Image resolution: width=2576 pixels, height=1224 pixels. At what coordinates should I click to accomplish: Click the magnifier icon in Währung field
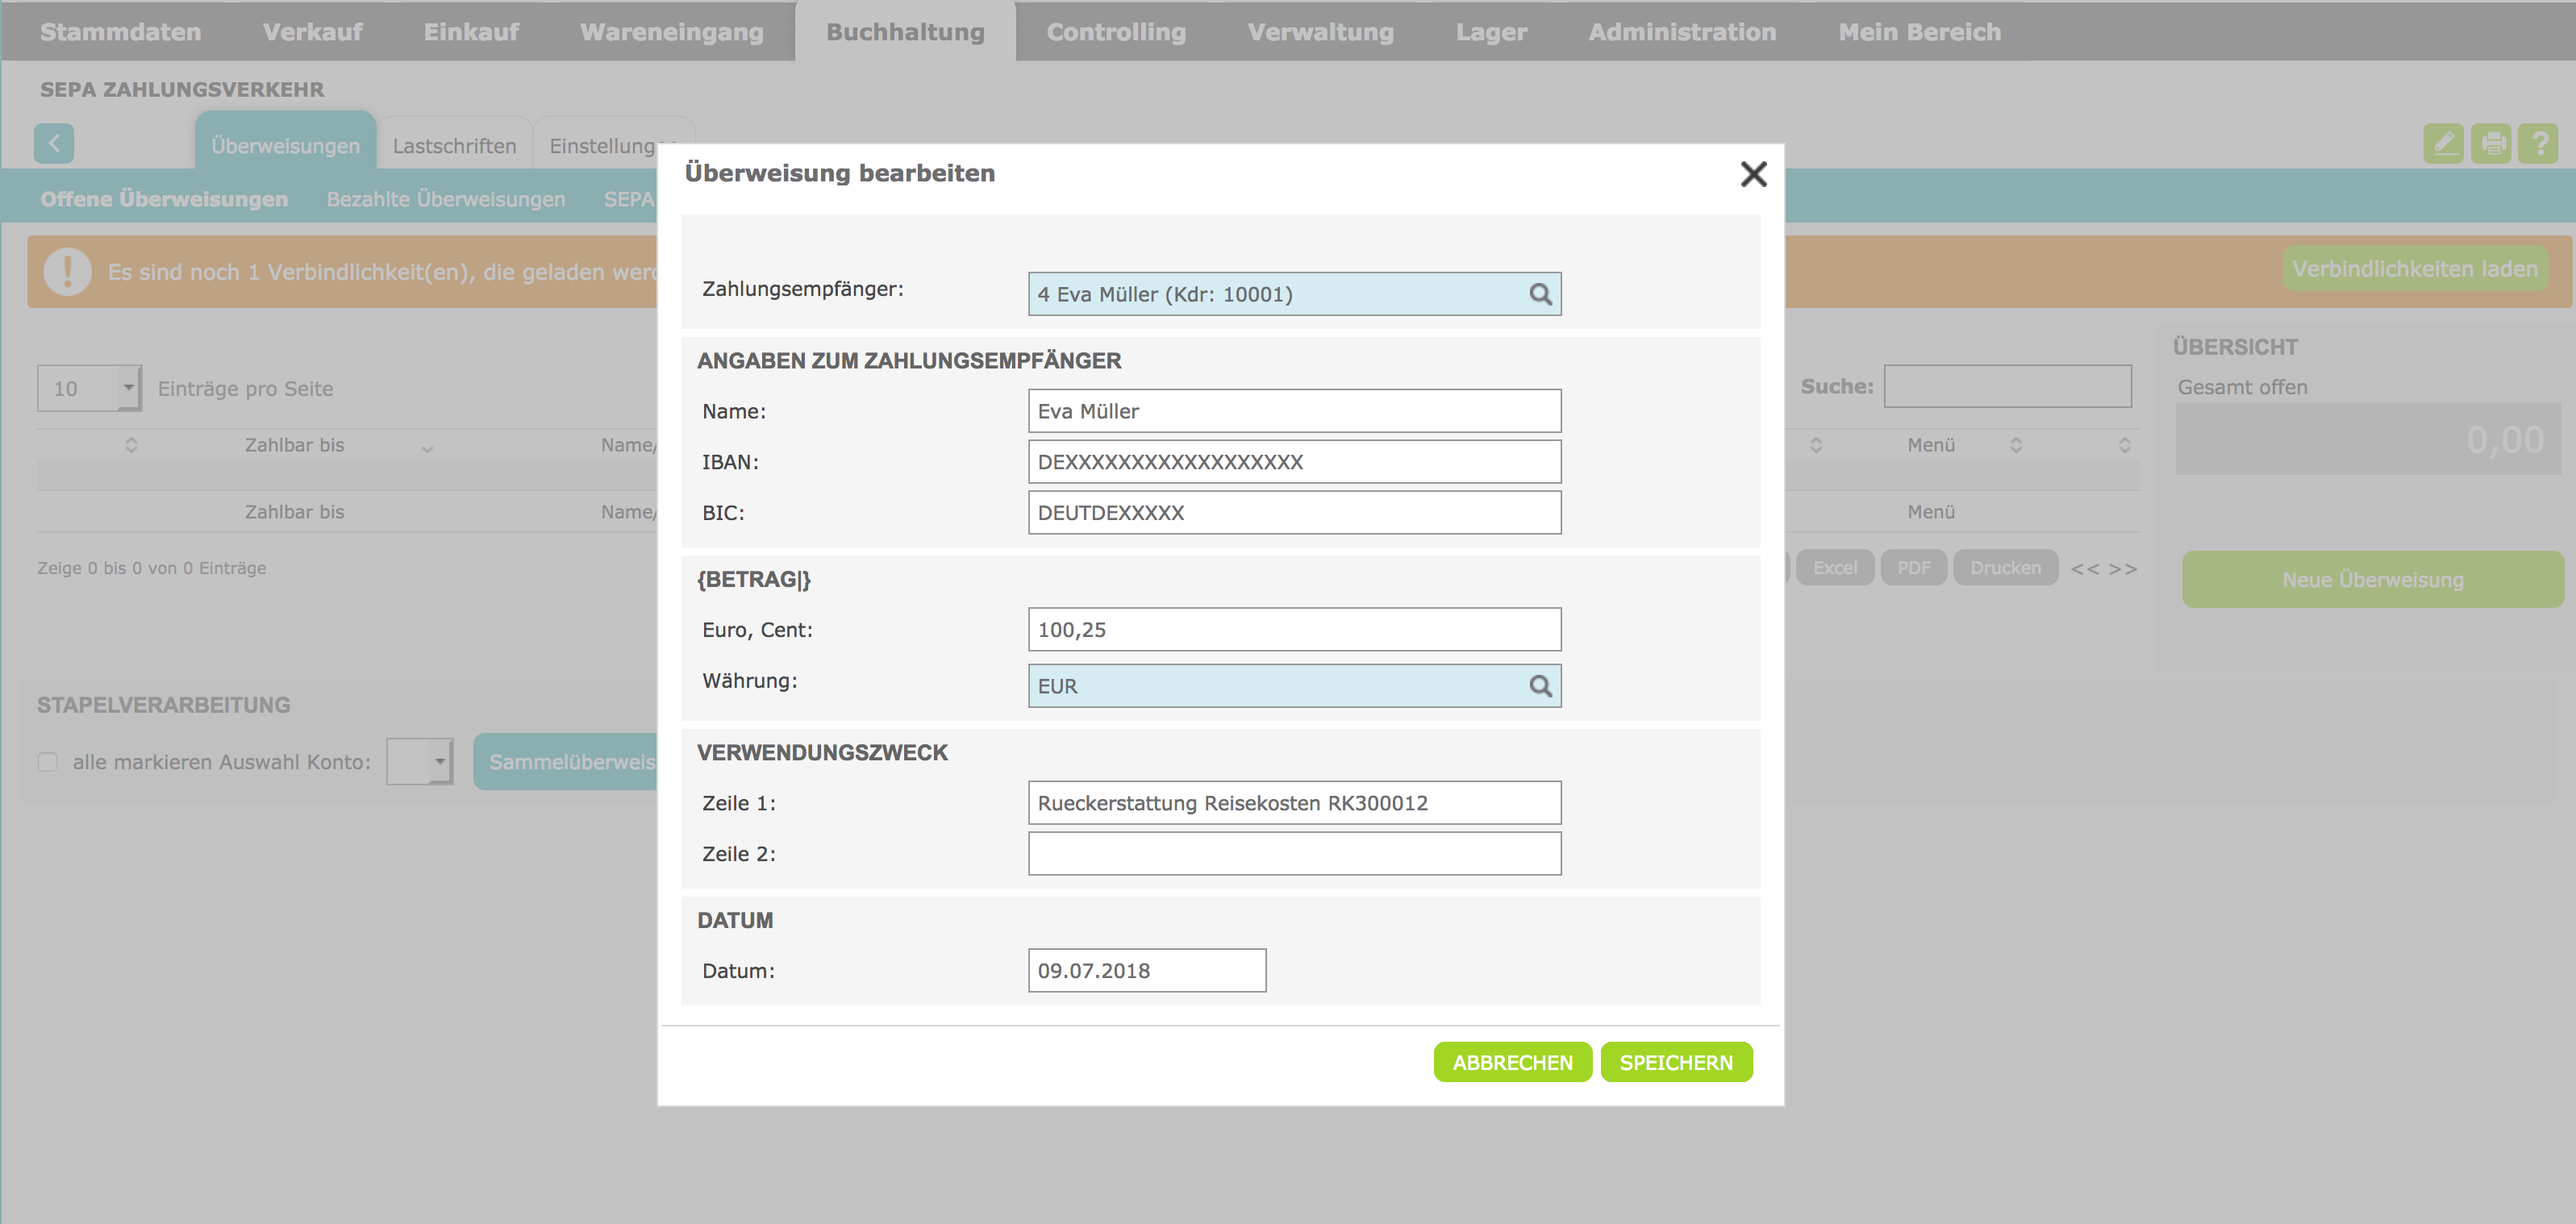(1540, 686)
